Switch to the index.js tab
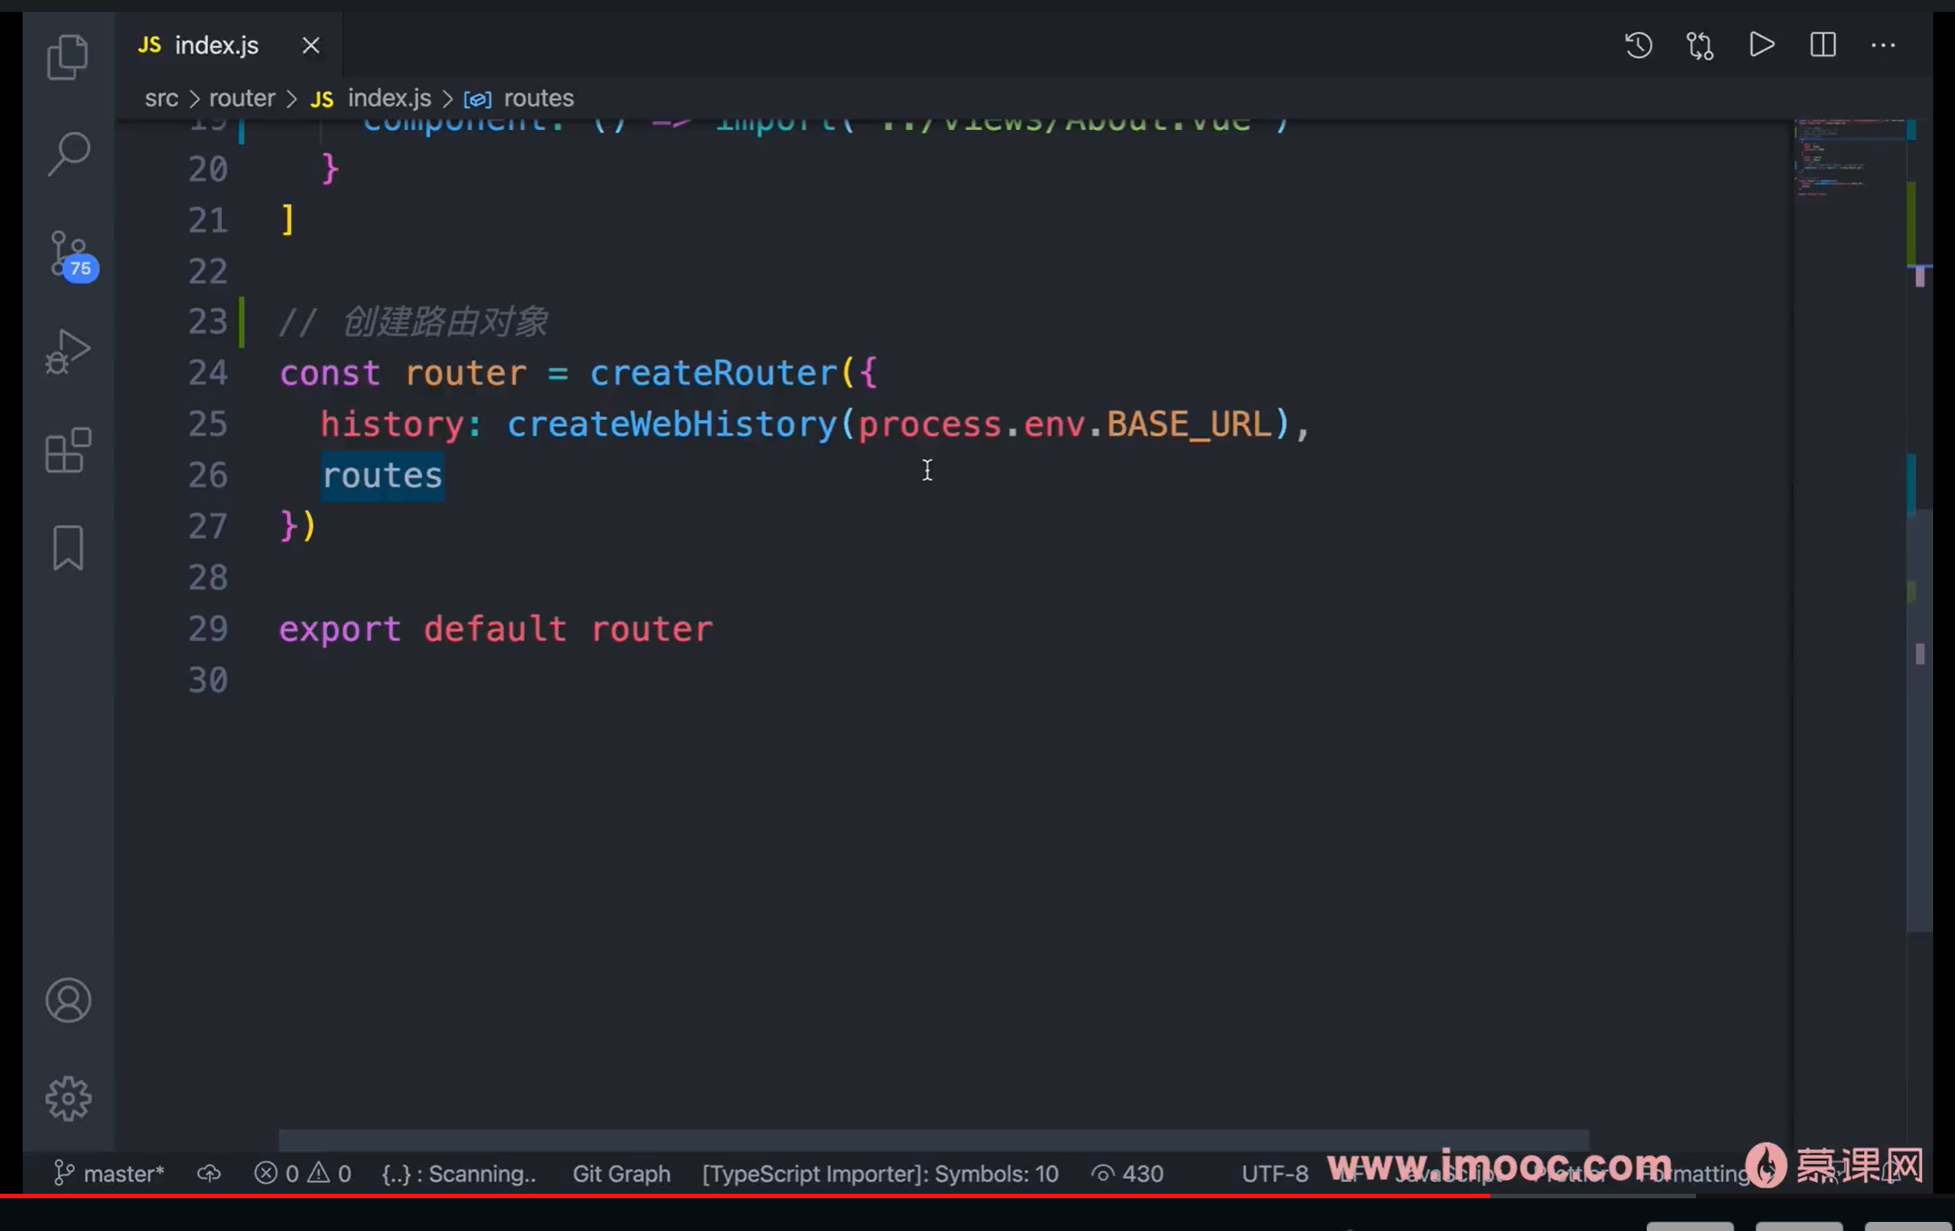Viewport: 1955px width, 1231px height. (216, 45)
